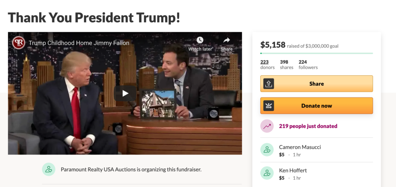Viewport: 396px width, 187px height.
Task: Click the orange Donate now button
Action: 316,106
